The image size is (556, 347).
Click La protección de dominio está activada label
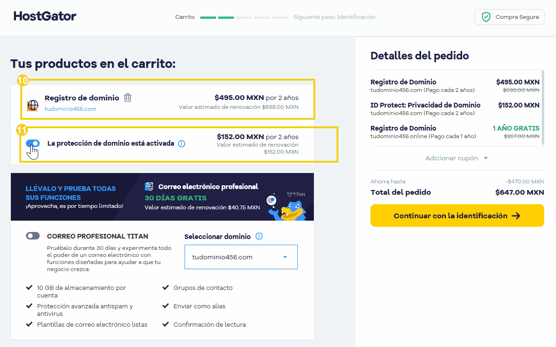click(x=110, y=143)
